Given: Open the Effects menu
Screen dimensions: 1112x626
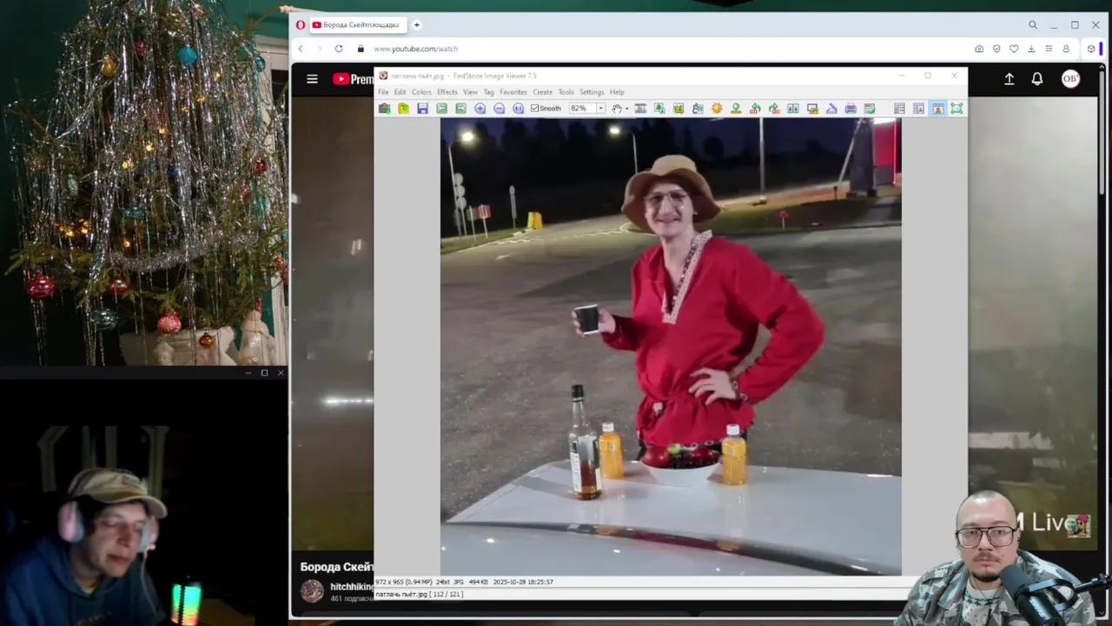Looking at the screenshot, I should (x=447, y=92).
